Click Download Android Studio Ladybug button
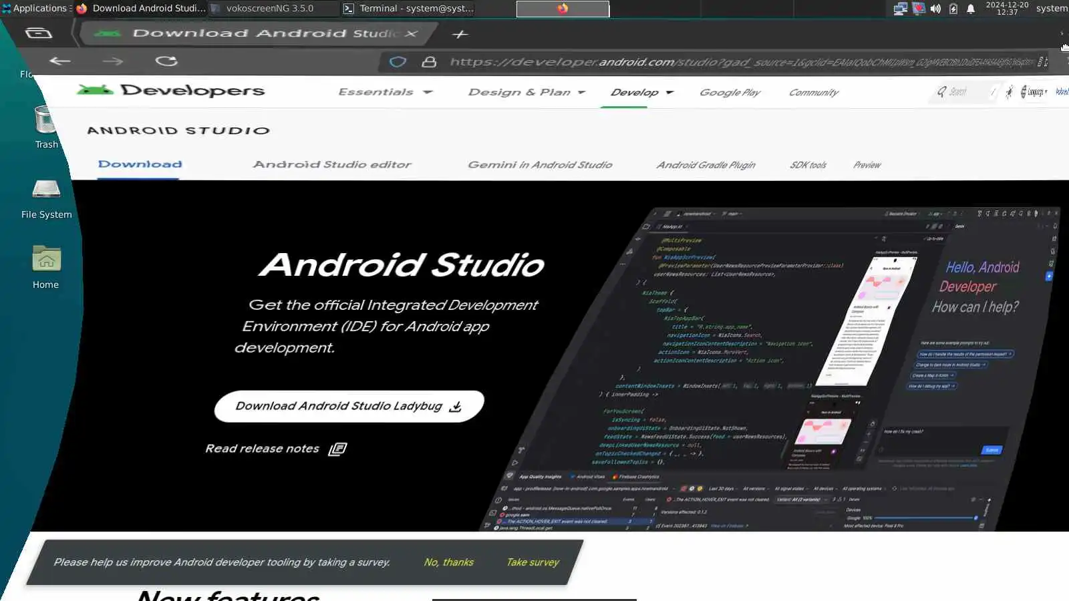This screenshot has height=601, width=1069. pos(349,406)
